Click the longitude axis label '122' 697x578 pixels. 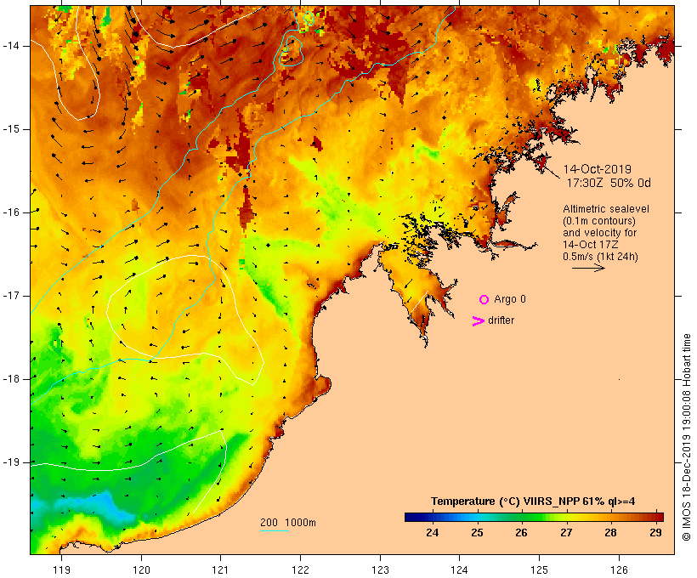pos(301,569)
